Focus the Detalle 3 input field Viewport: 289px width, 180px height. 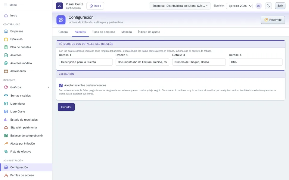pos(199,62)
